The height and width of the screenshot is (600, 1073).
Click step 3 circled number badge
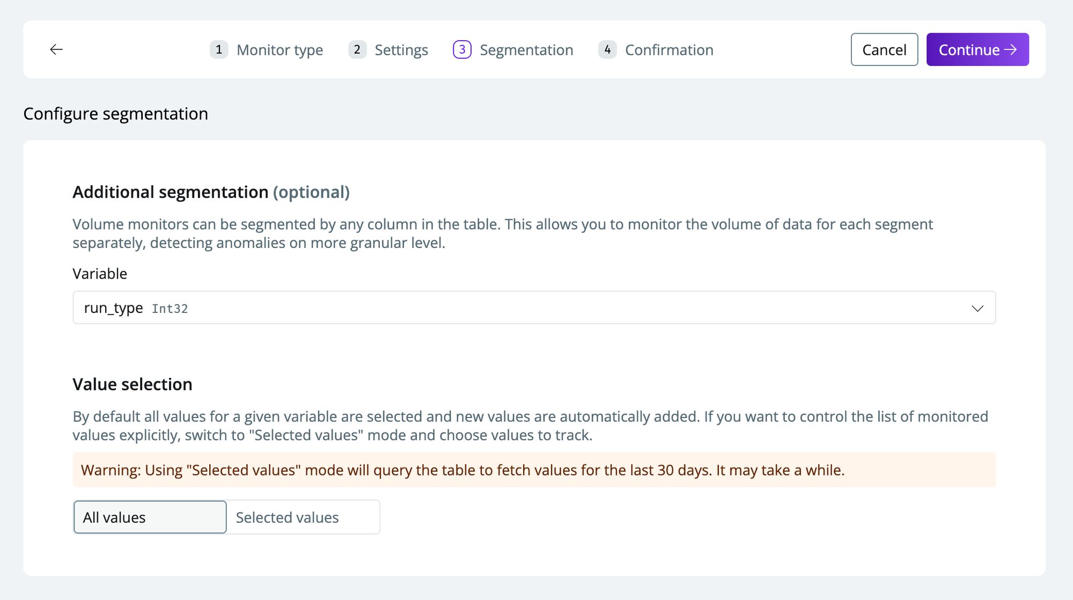coord(462,49)
